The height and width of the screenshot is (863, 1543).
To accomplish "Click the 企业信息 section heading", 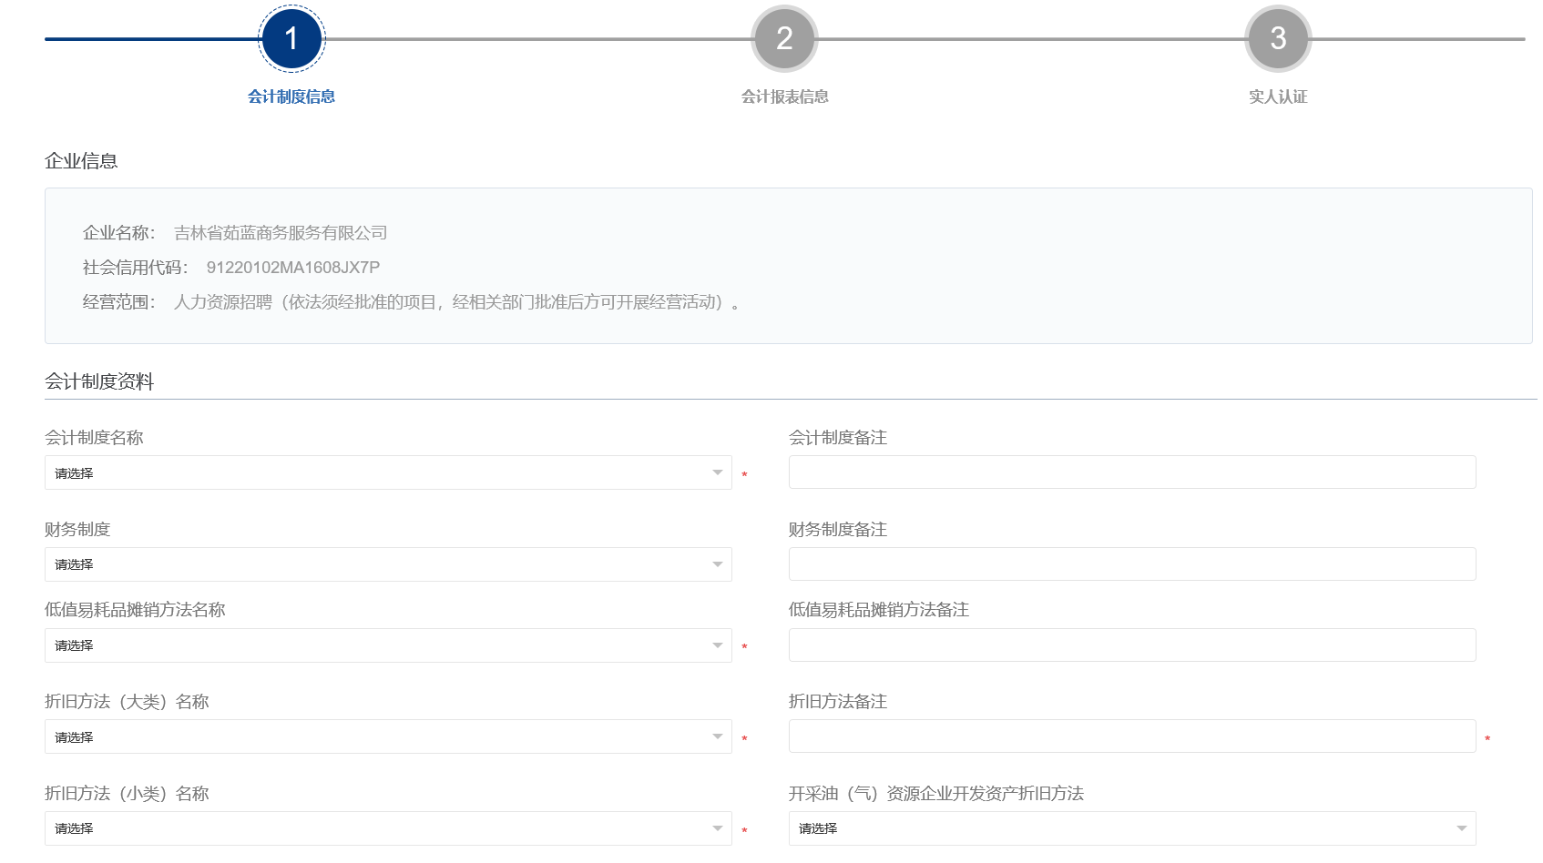I will (x=81, y=161).
